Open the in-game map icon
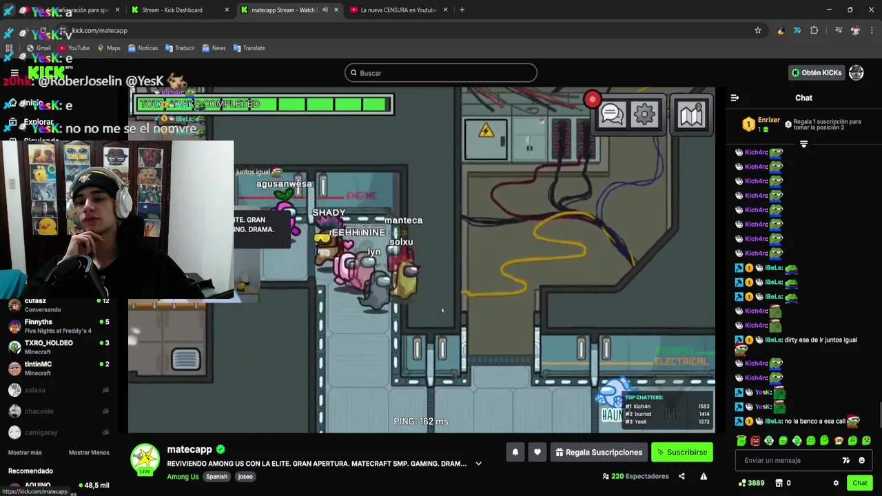Screen dimensions: 882x496 pos(690,116)
